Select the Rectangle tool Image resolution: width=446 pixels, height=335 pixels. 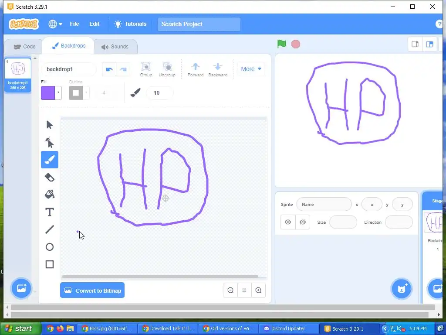(50, 264)
